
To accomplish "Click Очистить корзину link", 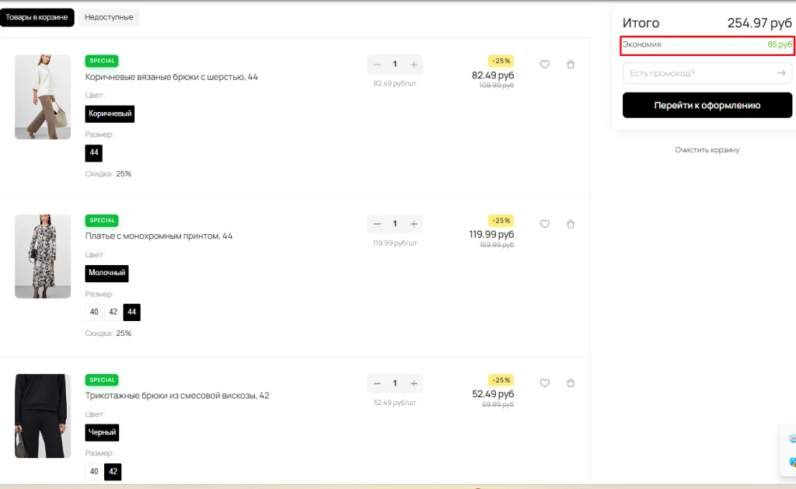I will coord(707,149).
